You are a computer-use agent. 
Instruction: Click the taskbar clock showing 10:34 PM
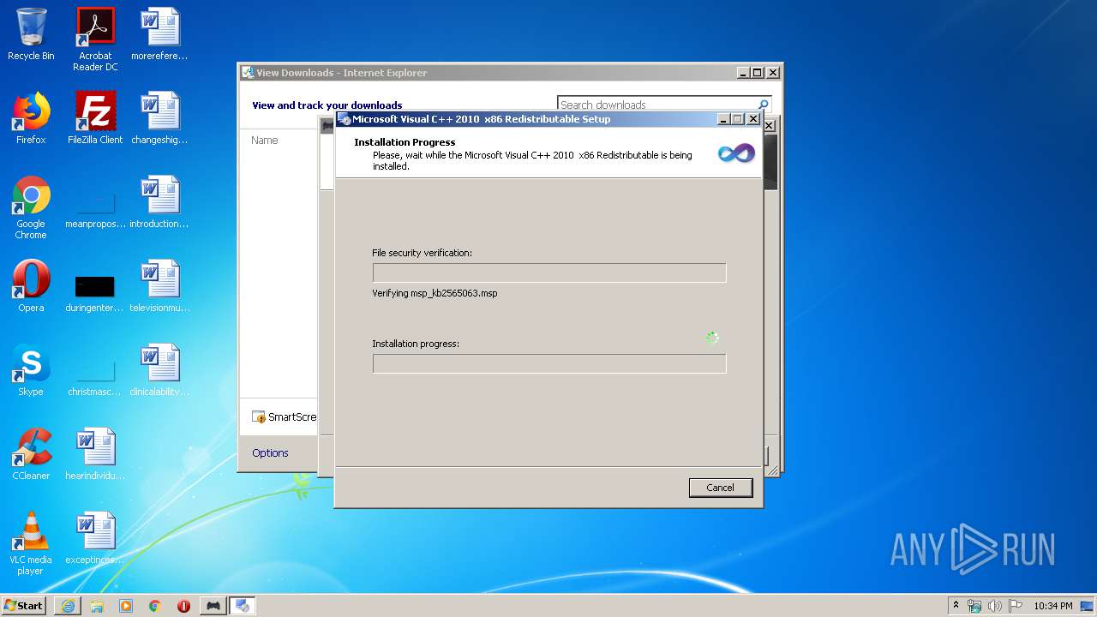tap(1052, 606)
